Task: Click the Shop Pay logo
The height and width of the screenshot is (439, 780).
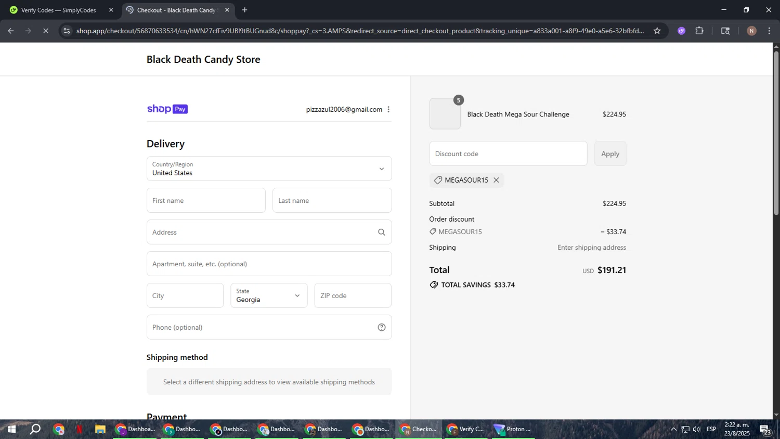Action: tap(167, 109)
